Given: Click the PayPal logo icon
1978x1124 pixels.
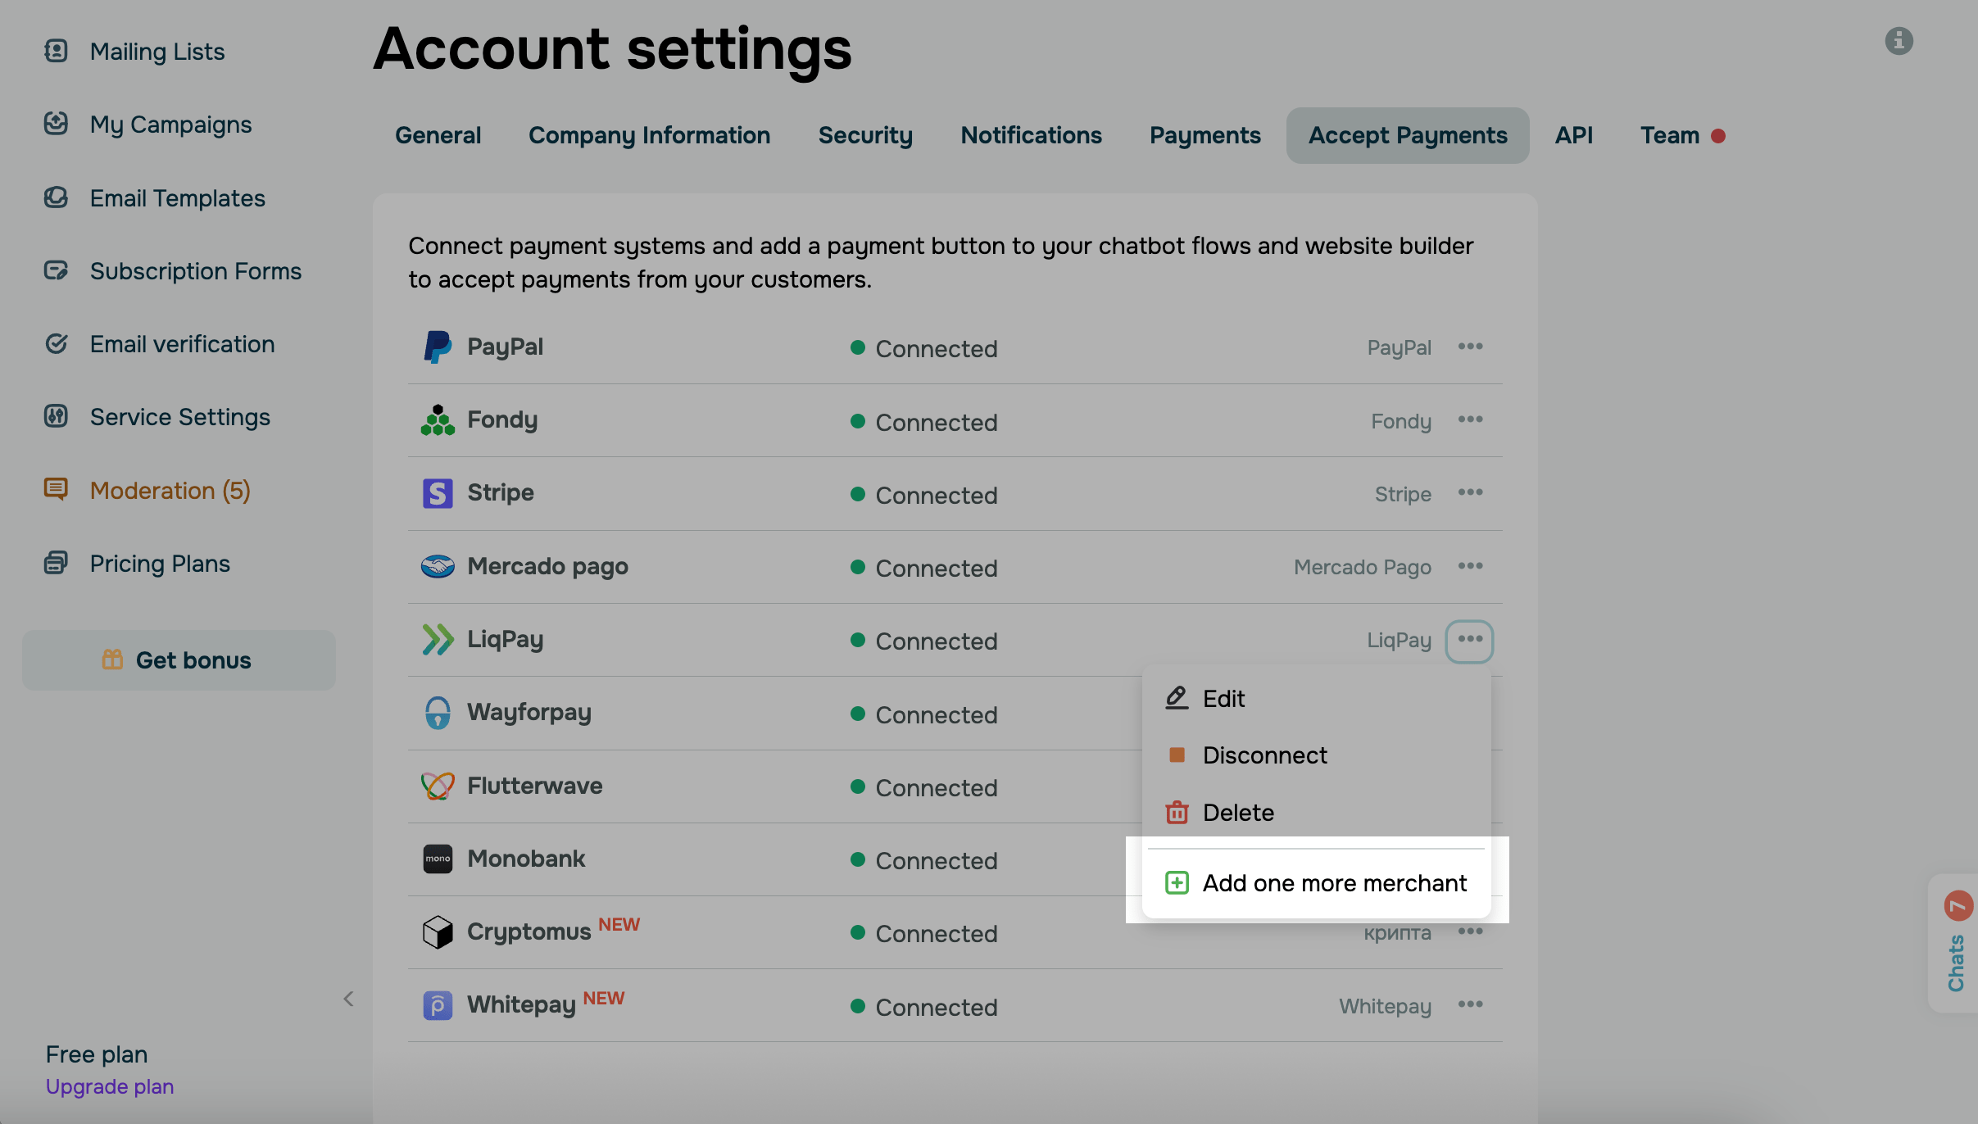Looking at the screenshot, I should 438,347.
